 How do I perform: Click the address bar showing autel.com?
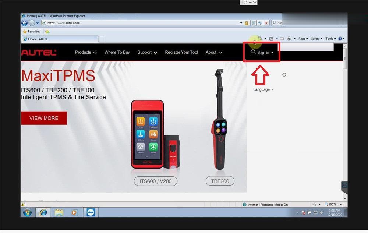click(x=141, y=23)
